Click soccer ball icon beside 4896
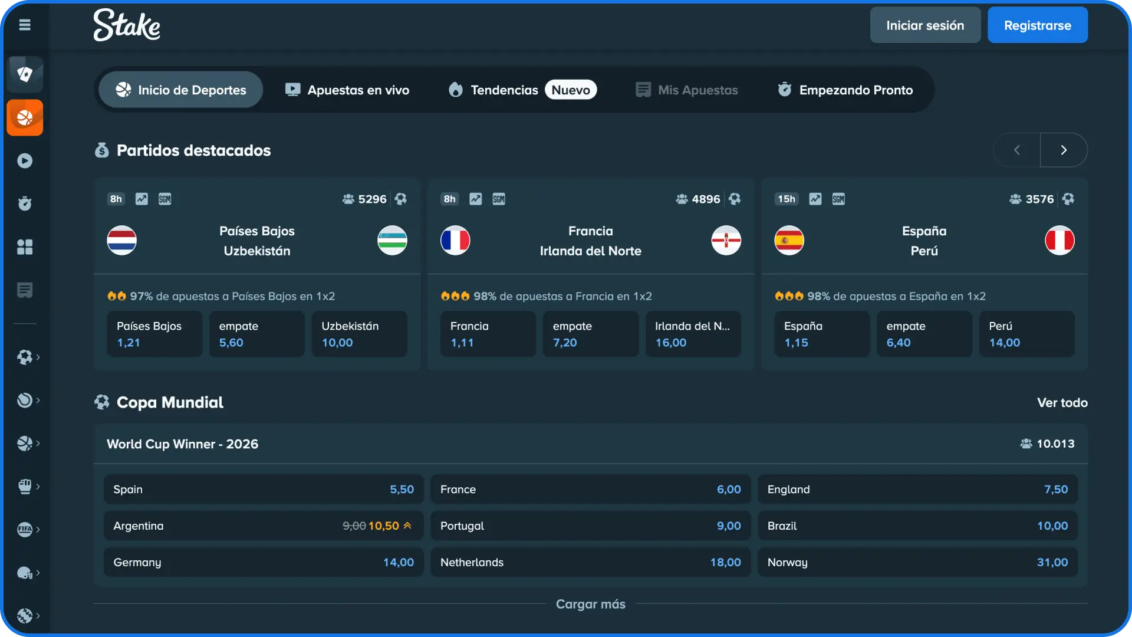Image resolution: width=1132 pixels, height=637 pixels. pyautogui.click(x=735, y=199)
